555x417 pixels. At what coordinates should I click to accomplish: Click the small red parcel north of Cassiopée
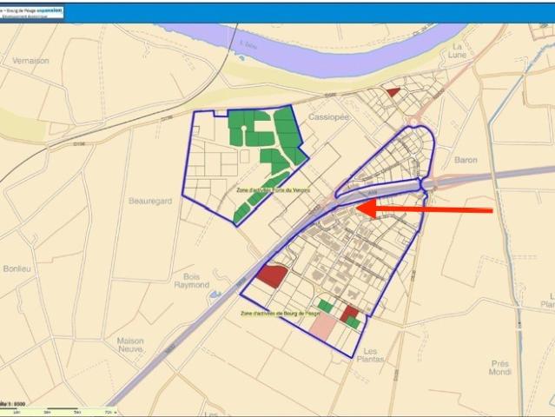[x=393, y=91]
